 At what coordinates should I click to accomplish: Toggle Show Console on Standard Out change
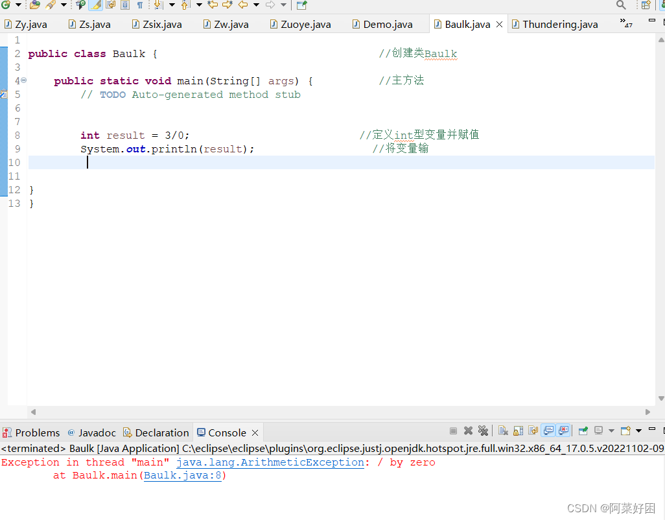(x=548, y=431)
